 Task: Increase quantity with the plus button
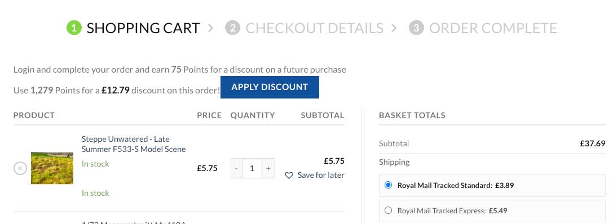(268, 168)
